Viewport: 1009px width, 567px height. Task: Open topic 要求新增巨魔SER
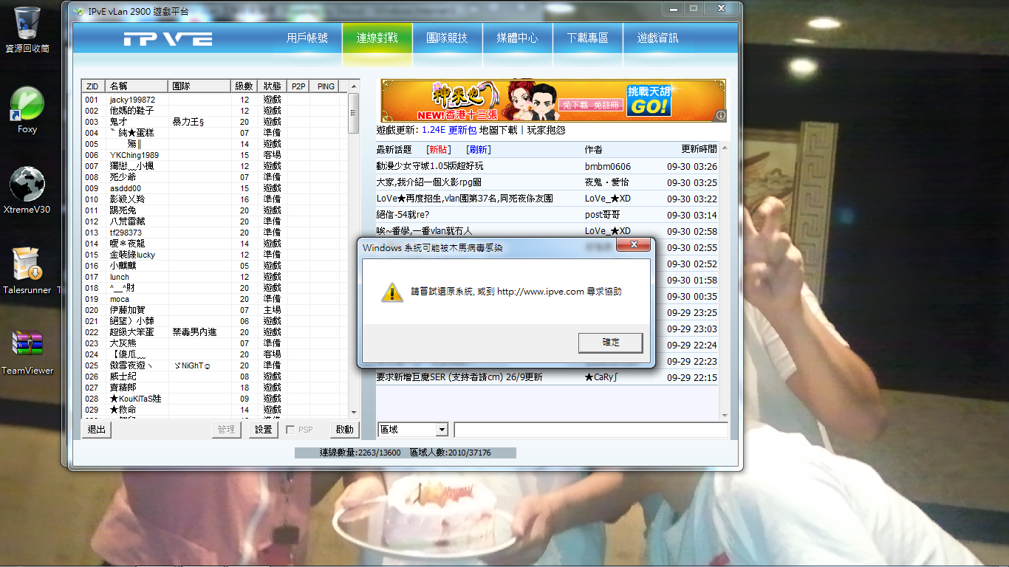pos(459,377)
